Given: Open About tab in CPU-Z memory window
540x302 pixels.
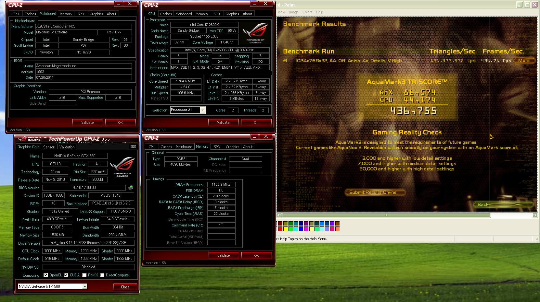Looking at the screenshot, I should click(x=248, y=147).
